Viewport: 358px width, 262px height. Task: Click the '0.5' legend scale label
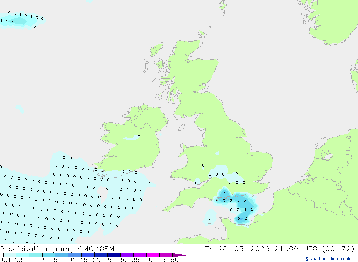[19, 260]
